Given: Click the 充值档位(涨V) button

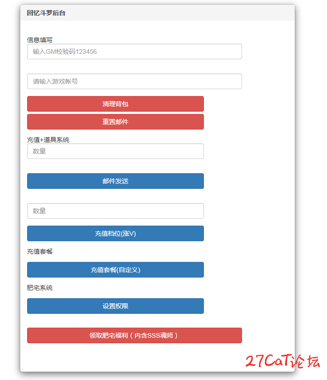Looking at the screenshot, I should 115,233.
